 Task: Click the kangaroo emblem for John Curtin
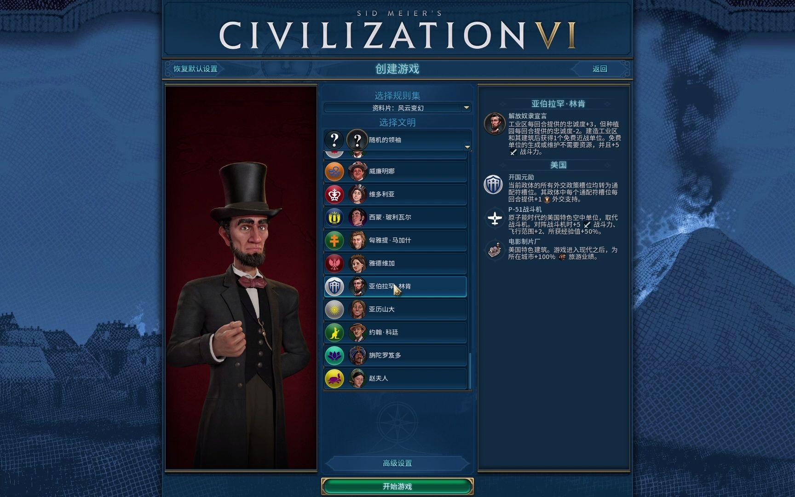point(334,332)
